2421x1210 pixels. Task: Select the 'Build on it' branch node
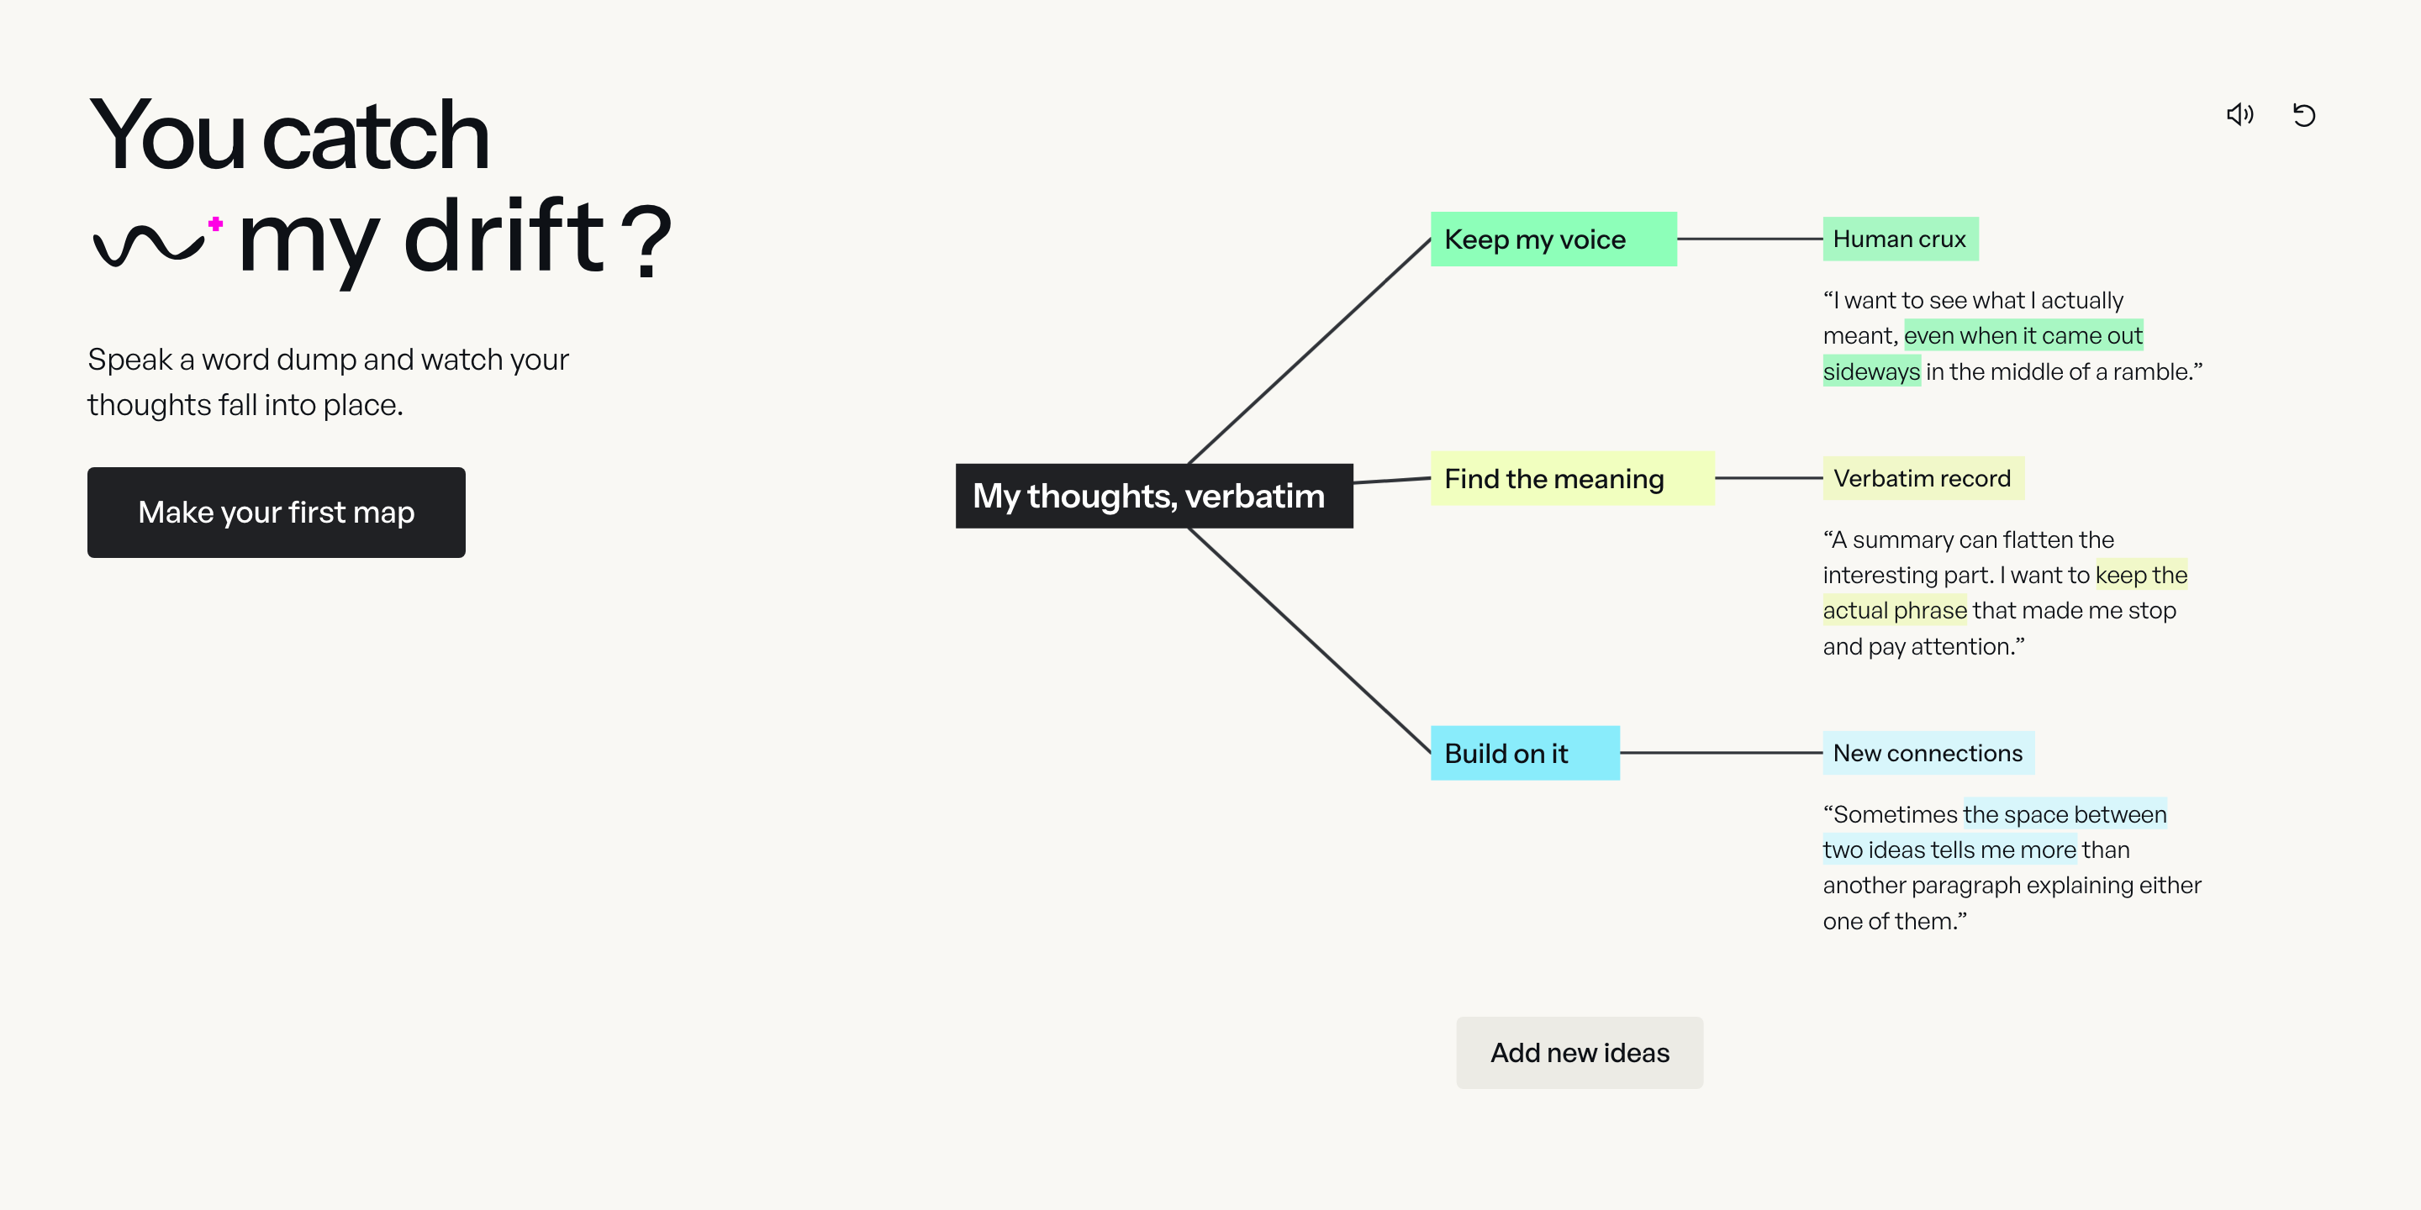pos(1524,753)
